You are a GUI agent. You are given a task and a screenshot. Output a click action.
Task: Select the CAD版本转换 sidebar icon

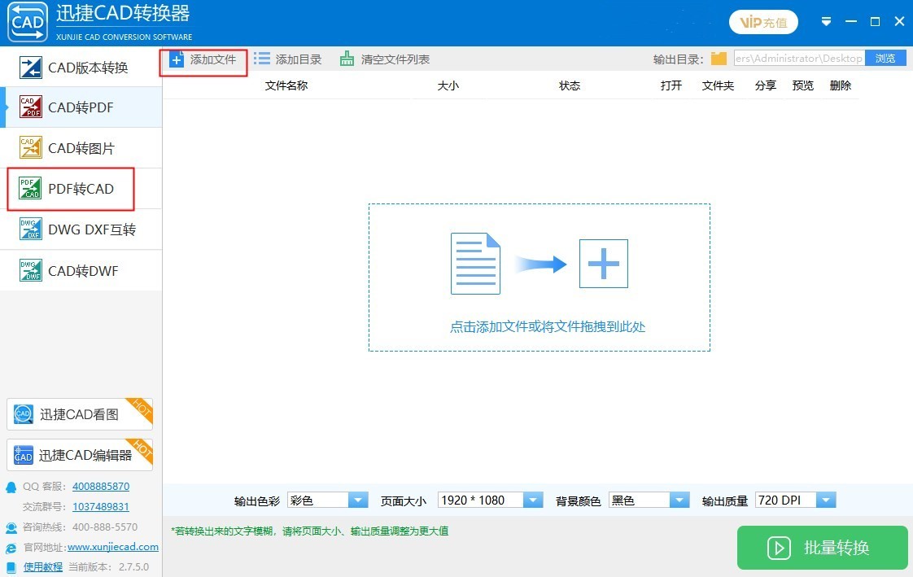coord(31,66)
